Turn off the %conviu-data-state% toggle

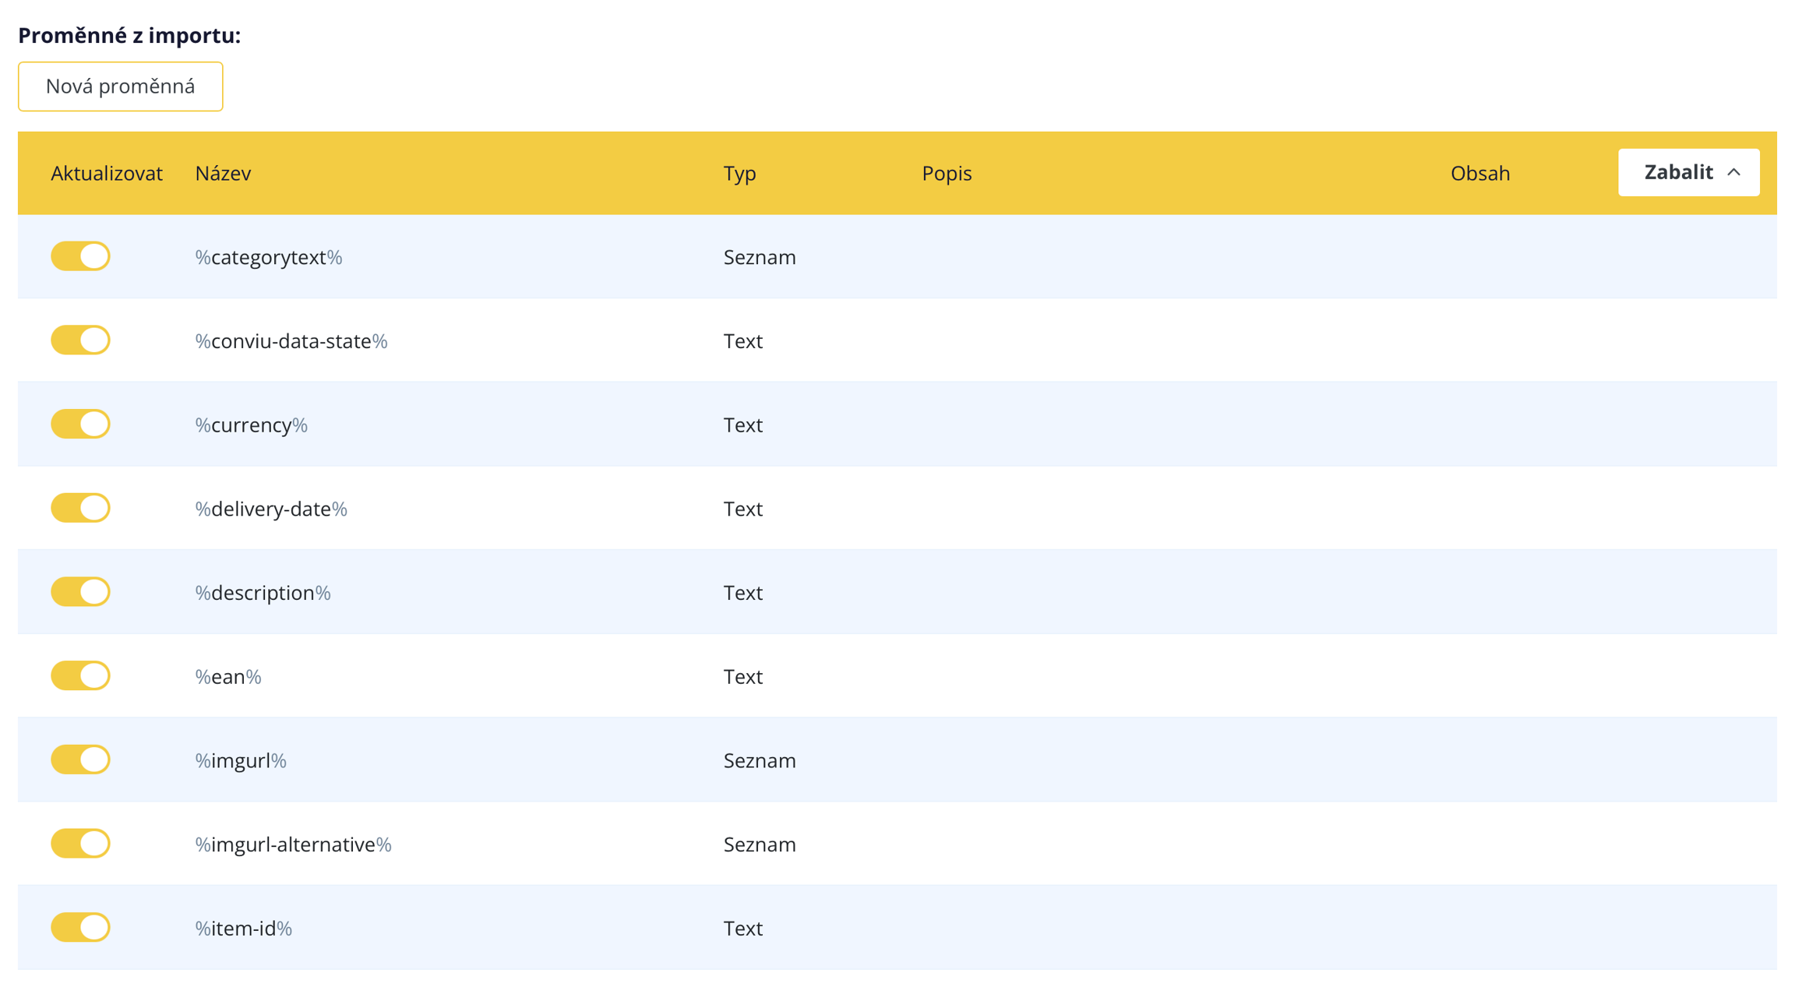[x=80, y=340]
